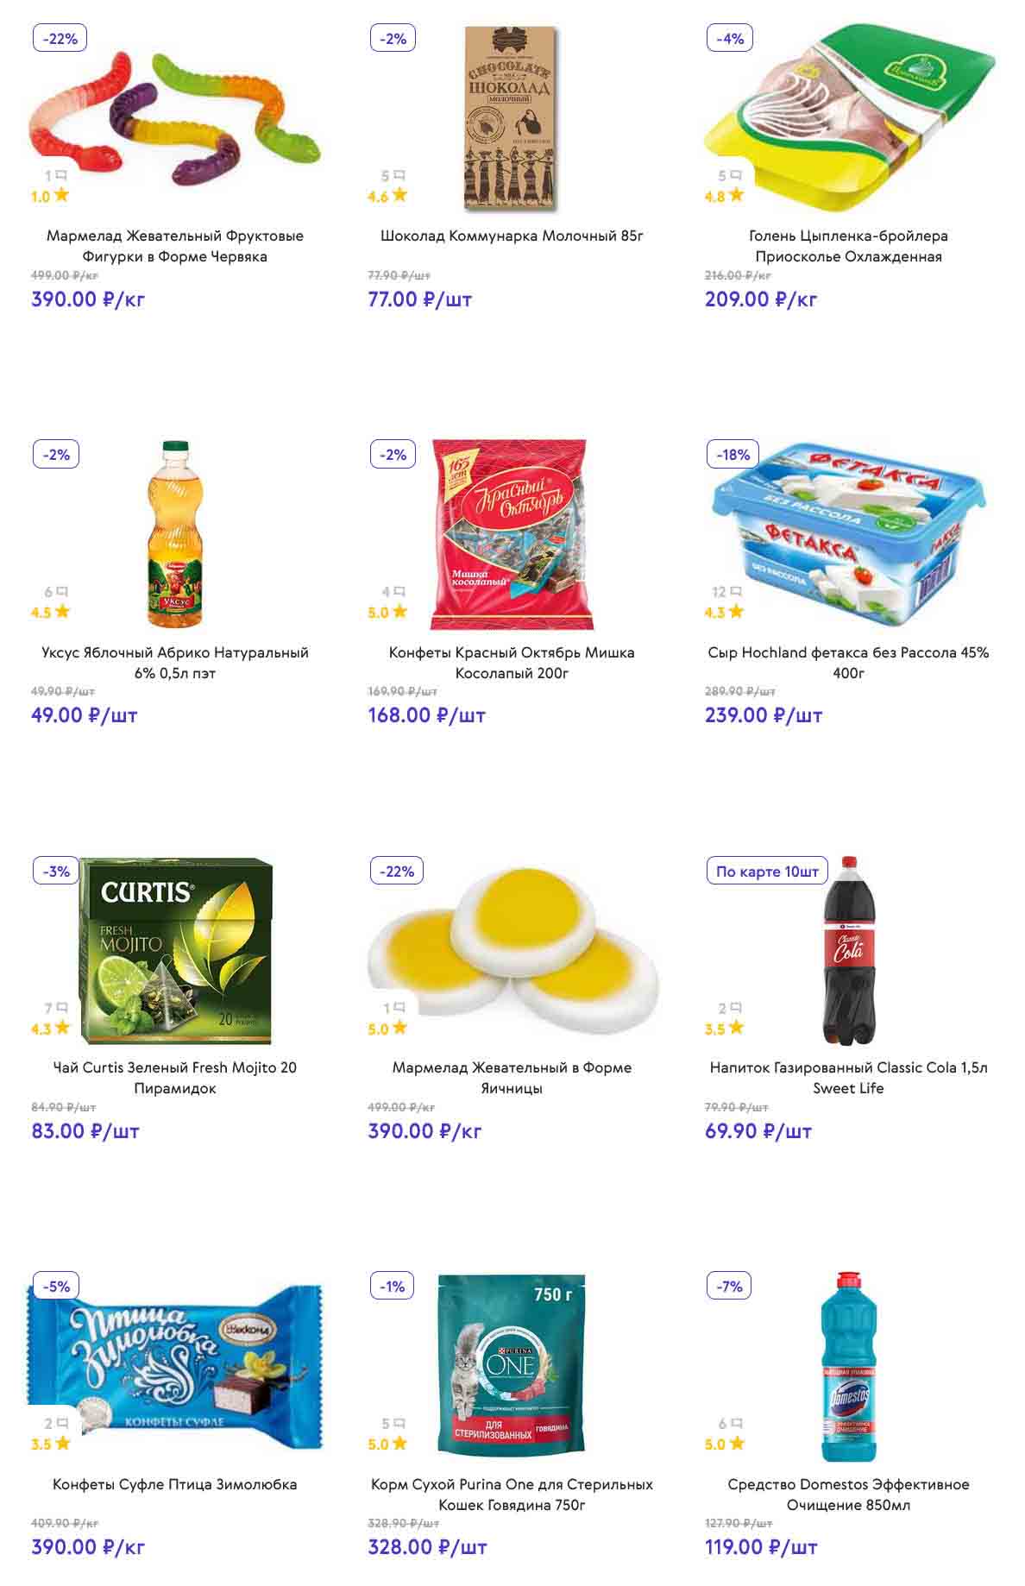The width and height of the screenshot is (1025, 1586).
Task: Click the 209.00 ₽/кг price of chicken drumstick
Action: [x=761, y=299]
